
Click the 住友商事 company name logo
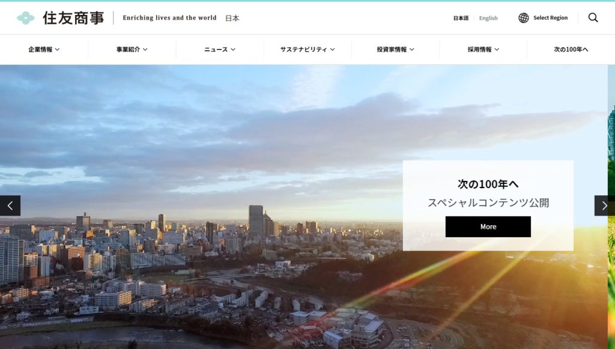73,18
